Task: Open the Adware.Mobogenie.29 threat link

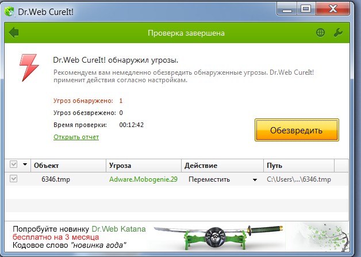Action: 143,179
